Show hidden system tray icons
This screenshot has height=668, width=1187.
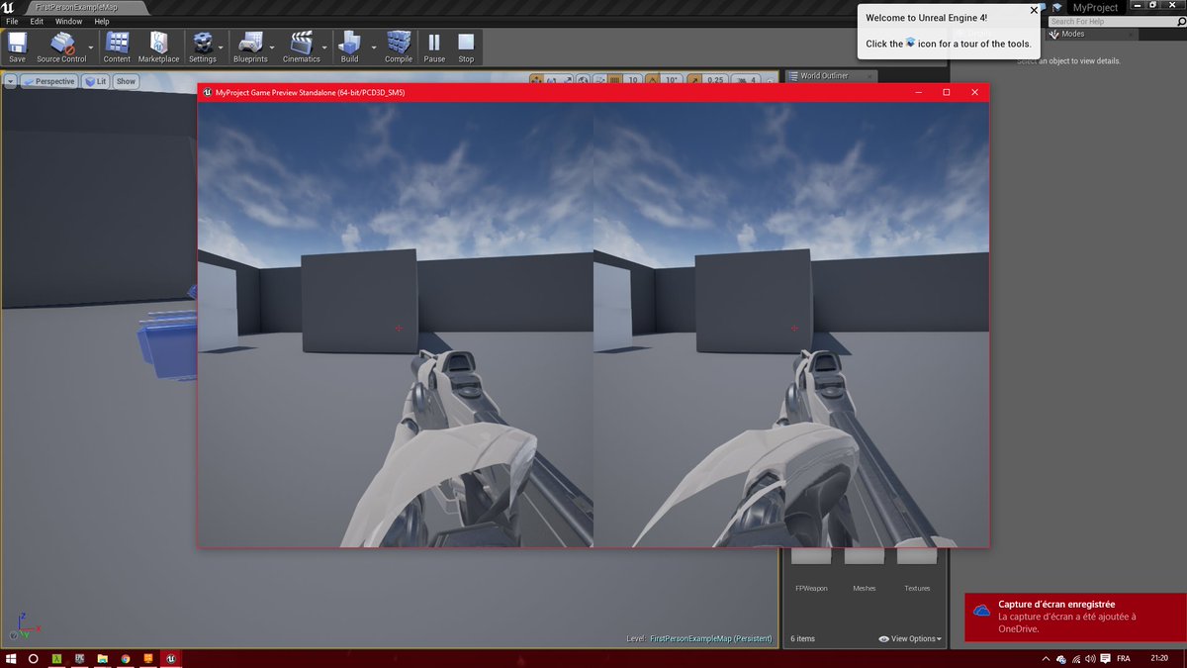click(x=1046, y=658)
